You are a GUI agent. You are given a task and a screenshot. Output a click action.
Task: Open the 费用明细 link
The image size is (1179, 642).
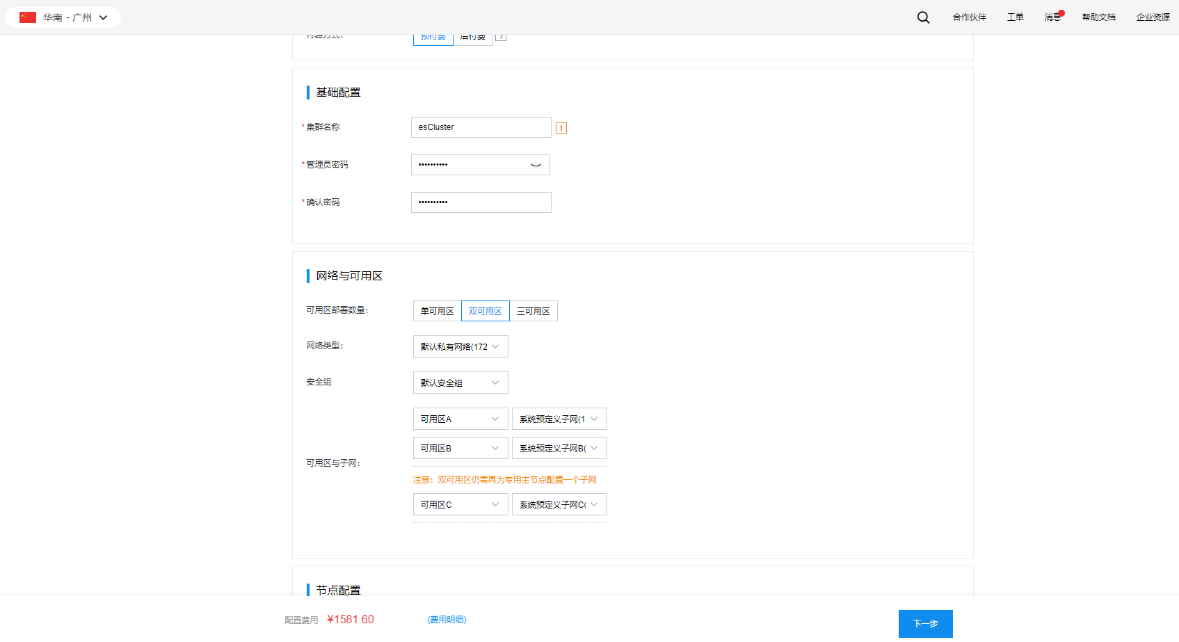447,619
